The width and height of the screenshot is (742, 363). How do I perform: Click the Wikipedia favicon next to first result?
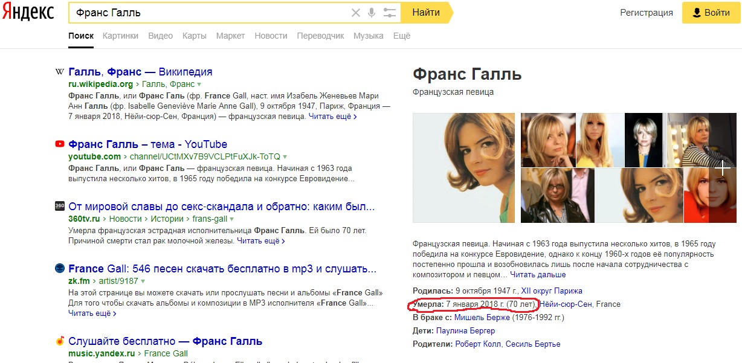60,72
